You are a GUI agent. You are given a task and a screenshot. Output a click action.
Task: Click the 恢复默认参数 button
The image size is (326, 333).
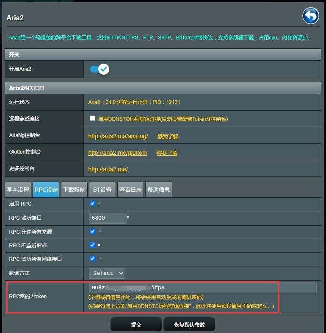pos(189,325)
